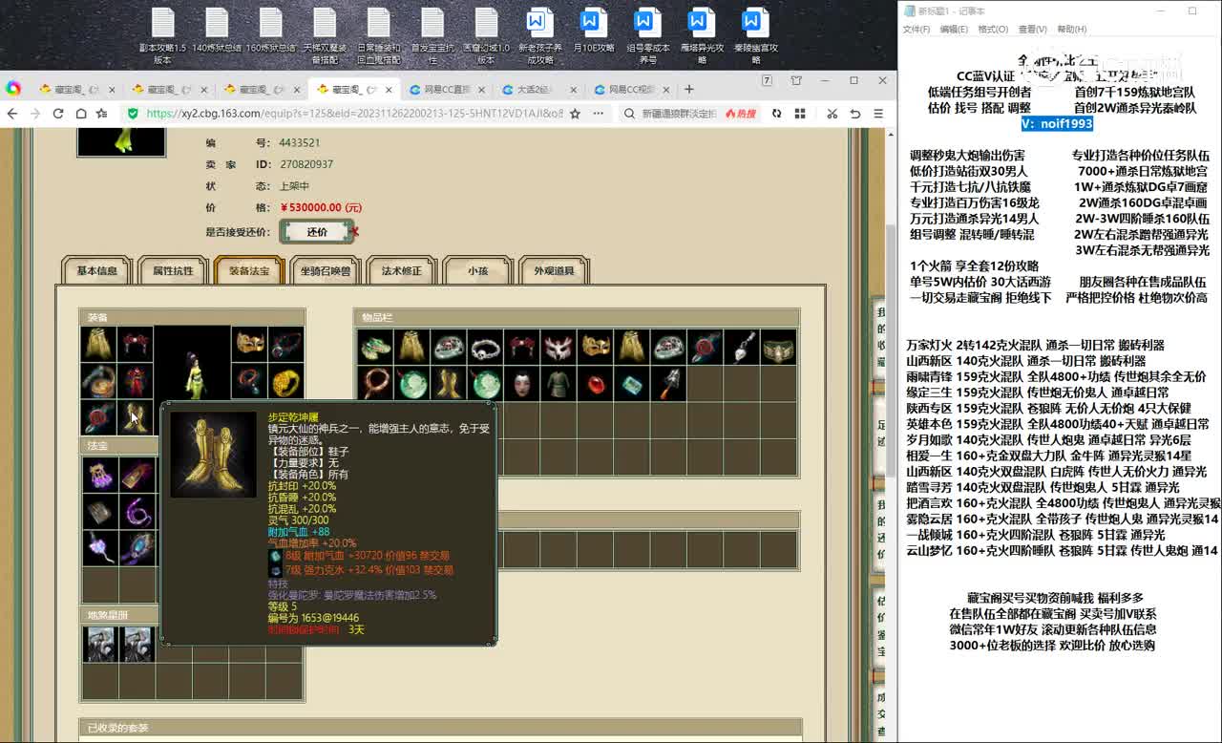Bookmark page with address bar star
This screenshot has height=743, width=1222.
coord(575,113)
